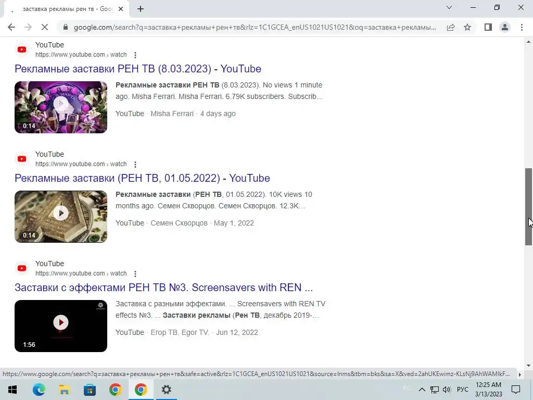Click the scrollbar down arrow

pyautogui.click(x=528, y=366)
